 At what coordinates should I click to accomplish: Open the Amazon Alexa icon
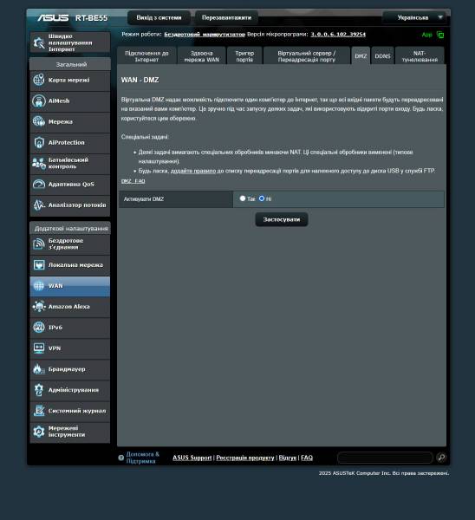coord(39,307)
